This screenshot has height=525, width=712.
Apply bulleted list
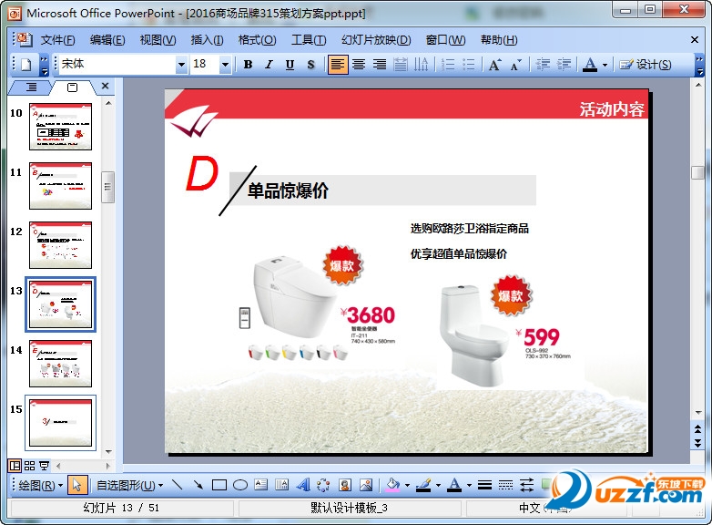[x=469, y=65]
